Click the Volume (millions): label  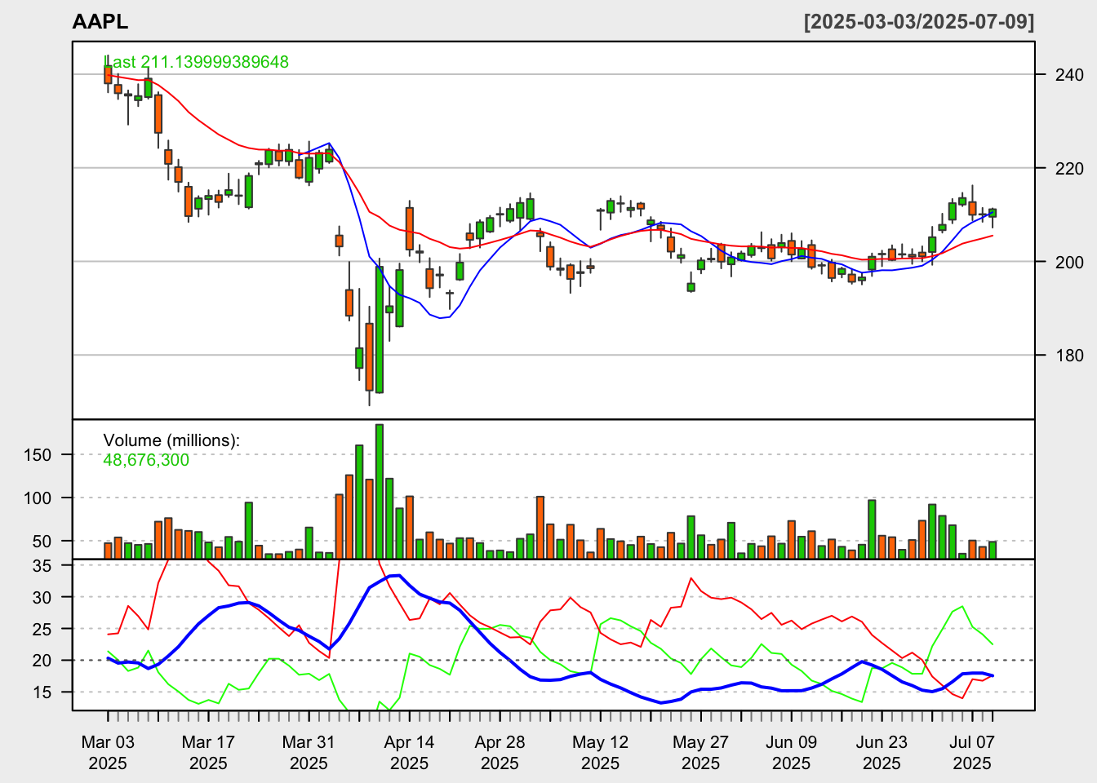coord(171,440)
